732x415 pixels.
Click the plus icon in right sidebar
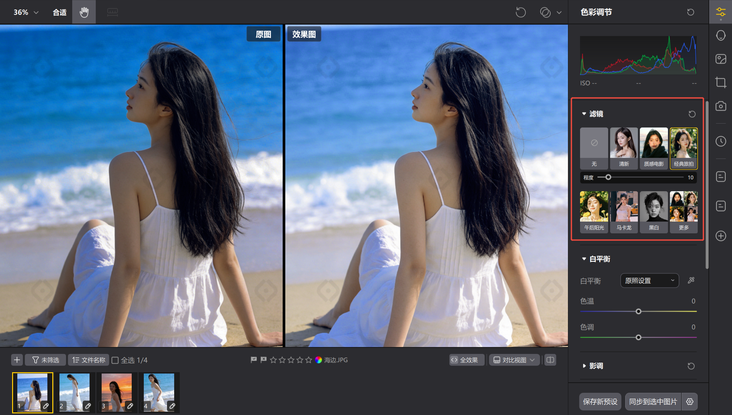tap(721, 236)
